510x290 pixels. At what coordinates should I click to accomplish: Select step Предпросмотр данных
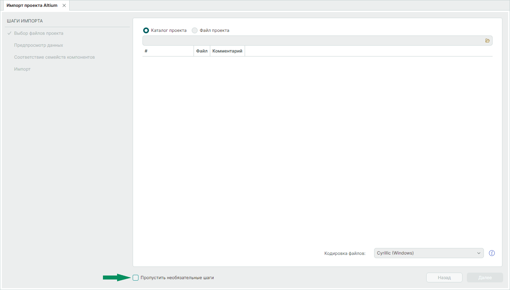tap(38, 45)
